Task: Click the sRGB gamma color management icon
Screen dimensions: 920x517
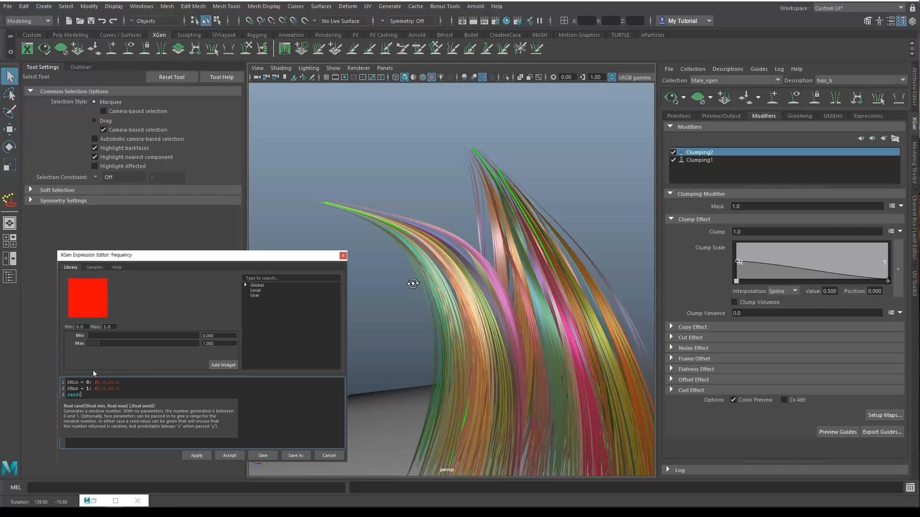Action: (612, 77)
